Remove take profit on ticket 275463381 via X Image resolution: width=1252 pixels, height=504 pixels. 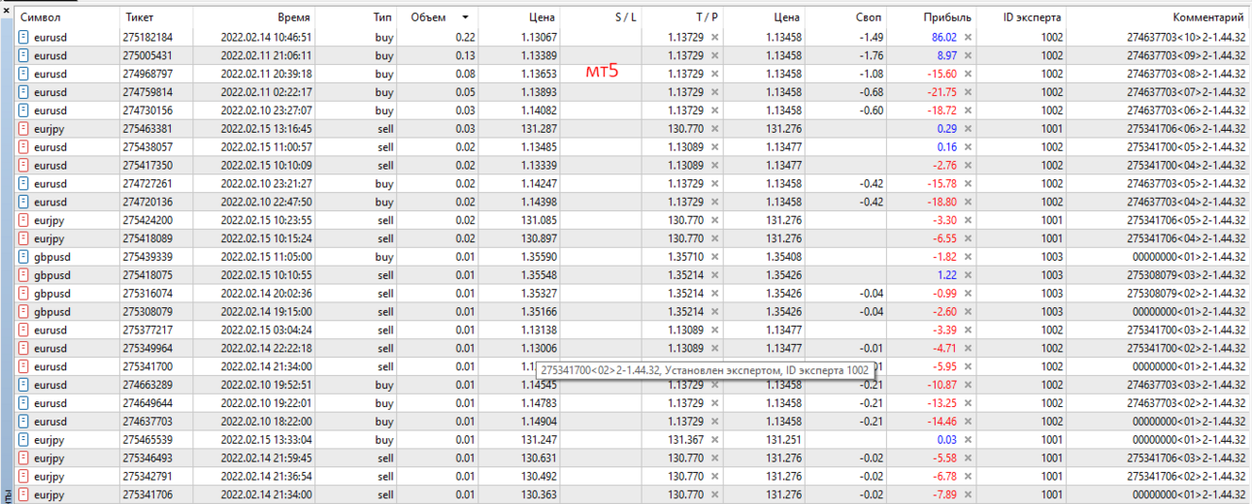coord(715,128)
